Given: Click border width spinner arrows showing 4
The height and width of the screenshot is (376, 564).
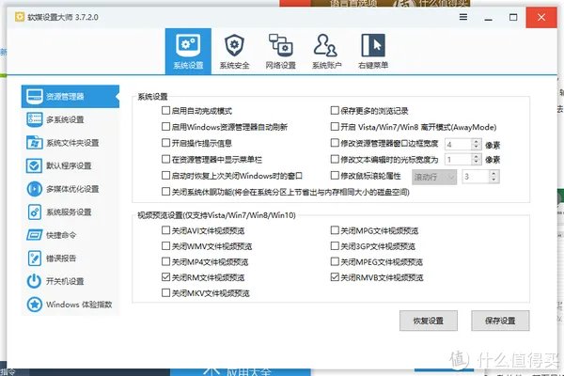Looking at the screenshot, I should (x=476, y=144).
